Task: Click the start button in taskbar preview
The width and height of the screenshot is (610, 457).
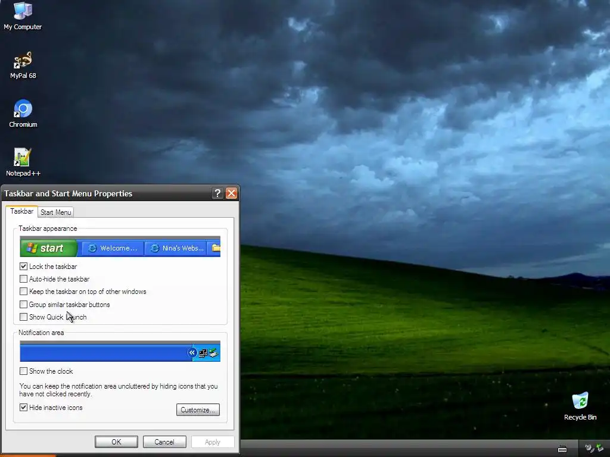Action: click(x=48, y=248)
